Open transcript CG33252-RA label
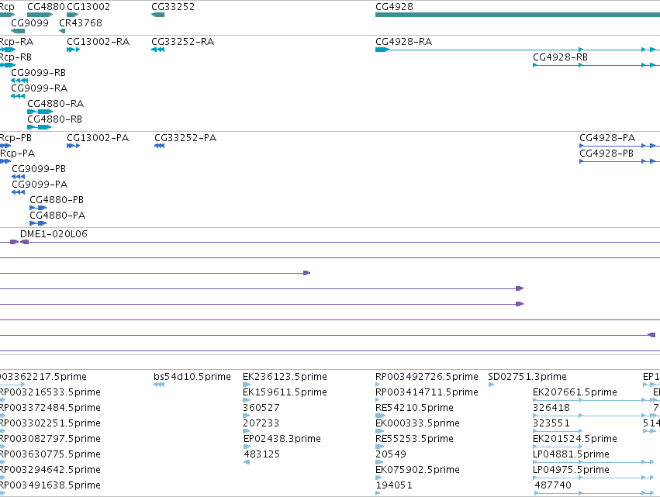660x497 pixels. [183, 42]
